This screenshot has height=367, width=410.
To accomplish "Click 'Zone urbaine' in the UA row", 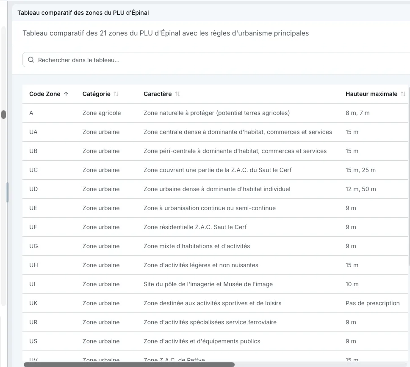I will [x=101, y=132].
